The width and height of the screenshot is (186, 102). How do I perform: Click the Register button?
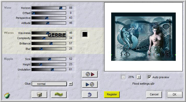[x=112, y=94]
